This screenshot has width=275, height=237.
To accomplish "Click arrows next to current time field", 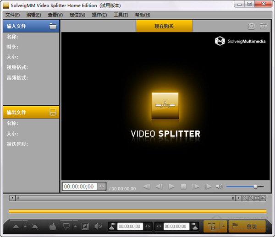I will 102,187.
